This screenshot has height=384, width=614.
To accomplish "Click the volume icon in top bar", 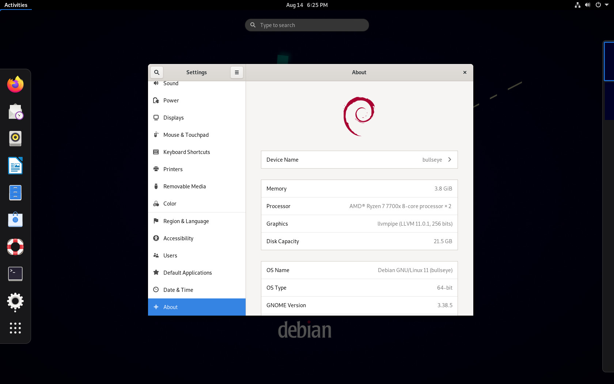I will (x=588, y=5).
